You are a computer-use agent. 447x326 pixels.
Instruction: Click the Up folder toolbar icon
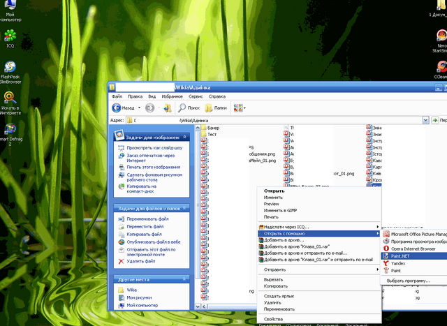coord(168,108)
